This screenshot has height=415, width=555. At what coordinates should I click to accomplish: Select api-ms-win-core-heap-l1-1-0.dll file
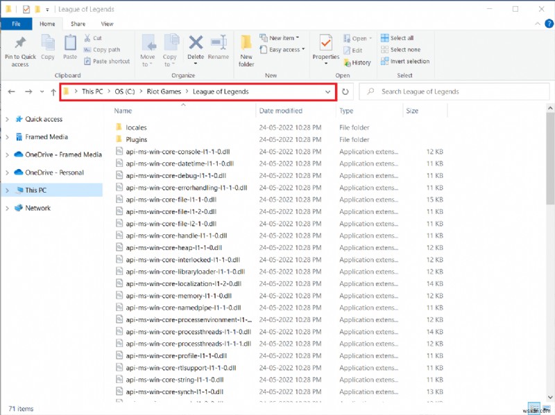[x=174, y=247]
